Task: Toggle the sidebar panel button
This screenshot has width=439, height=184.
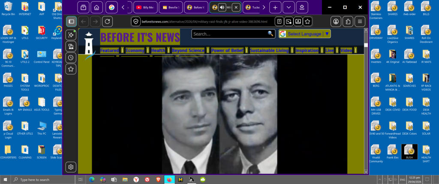Action: point(71,21)
